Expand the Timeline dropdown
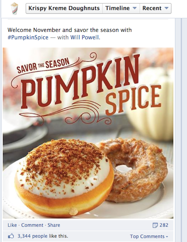The height and width of the screenshot is (242, 187). pyautogui.click(x=121, y=8)
